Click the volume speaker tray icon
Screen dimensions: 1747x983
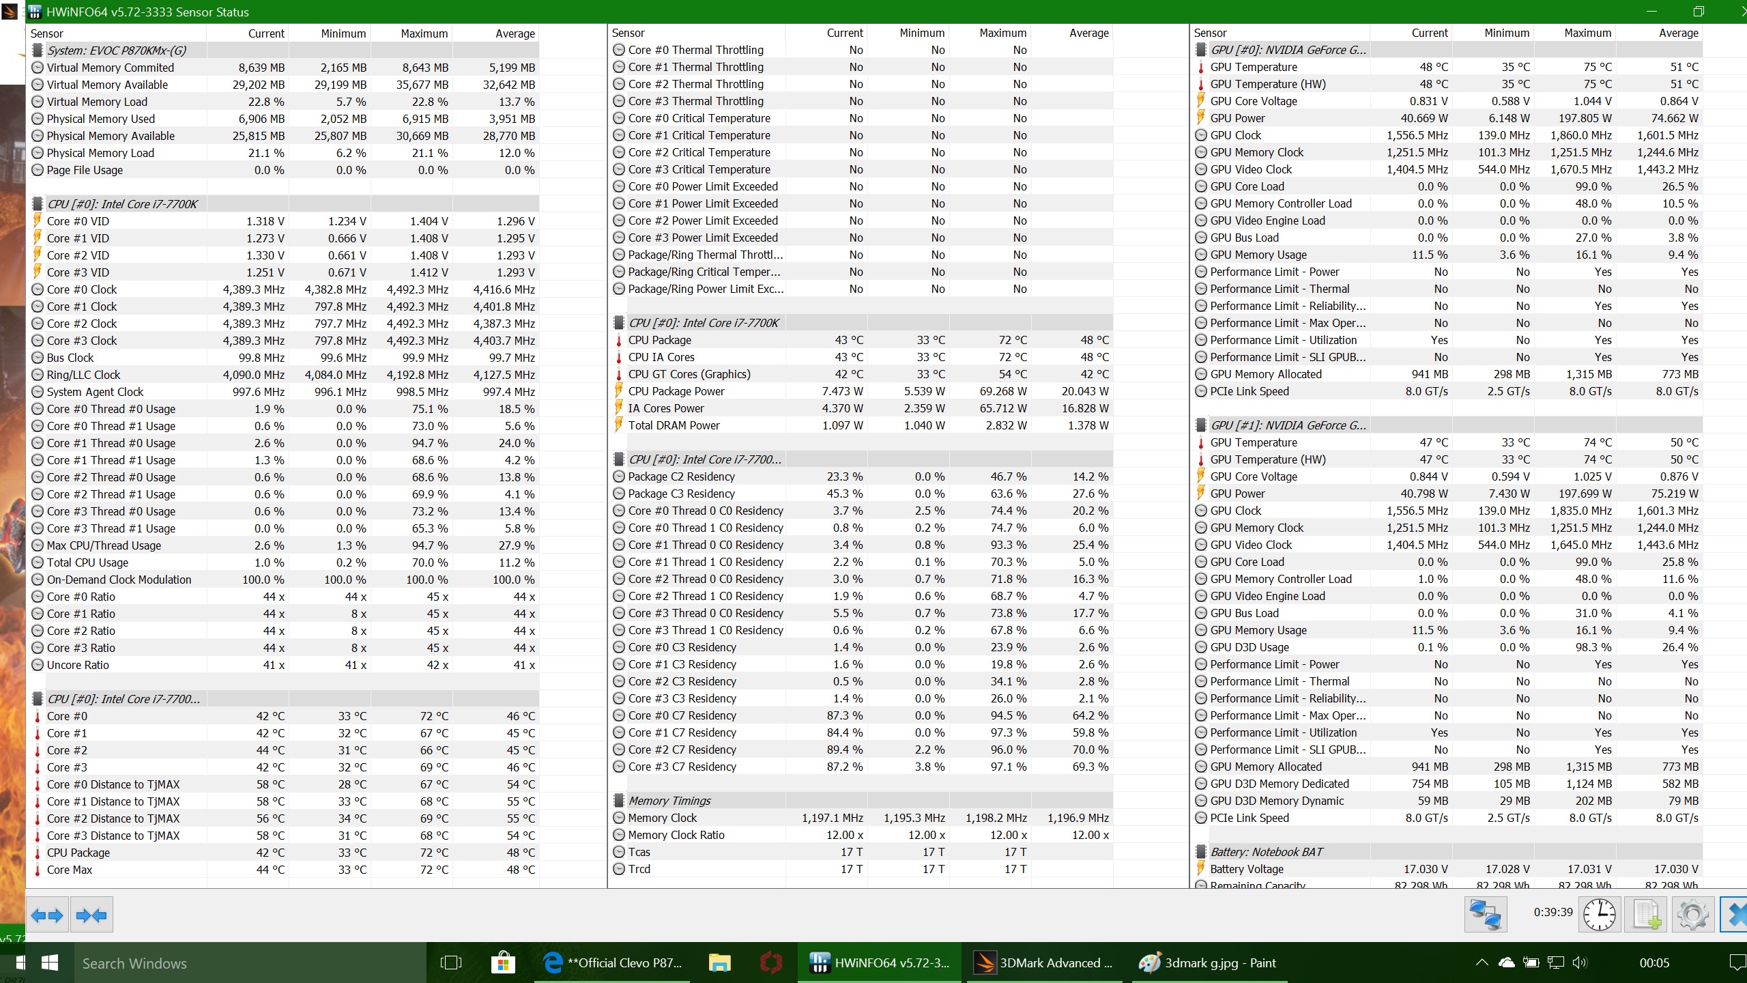point(1579,963)
